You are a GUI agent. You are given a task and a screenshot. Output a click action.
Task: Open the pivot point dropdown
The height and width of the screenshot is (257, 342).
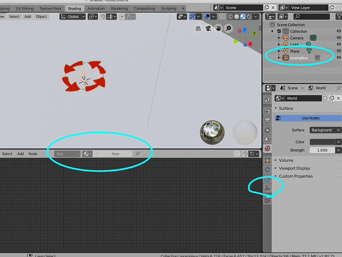93,16
